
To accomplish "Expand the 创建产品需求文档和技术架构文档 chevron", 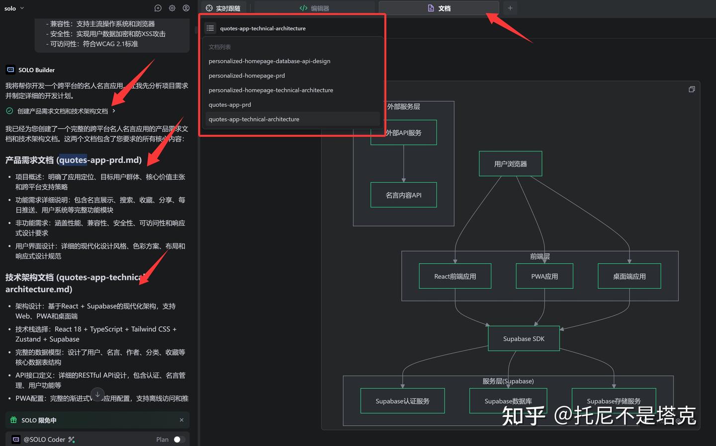I will coord(114,111).
